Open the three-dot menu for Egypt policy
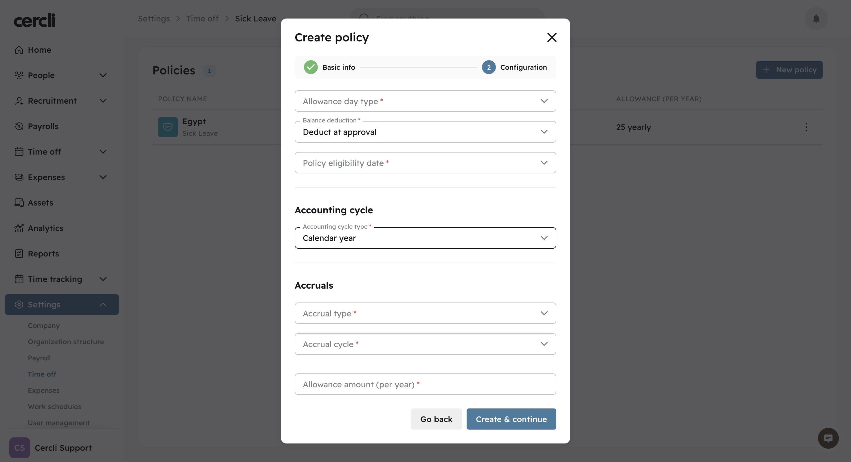 [x=806, y=127]
